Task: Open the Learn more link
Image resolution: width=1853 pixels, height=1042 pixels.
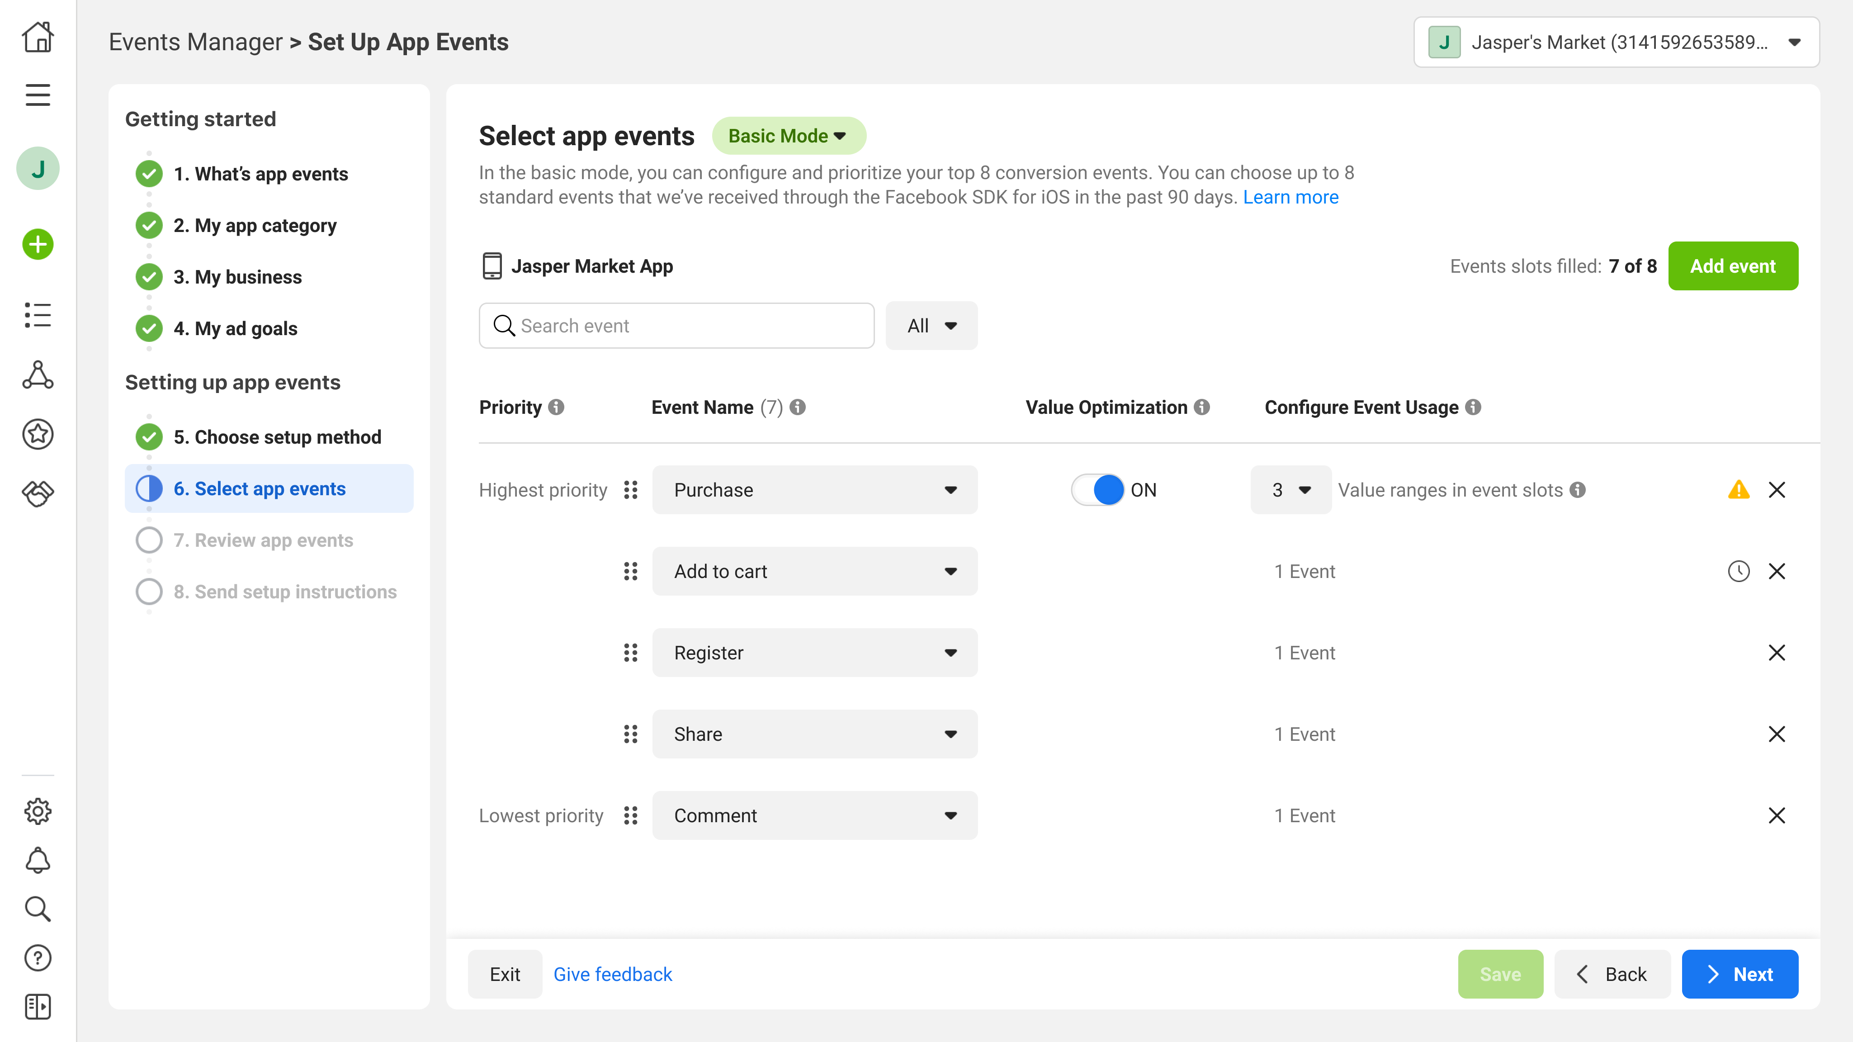Action: (x=1290, y=197)
